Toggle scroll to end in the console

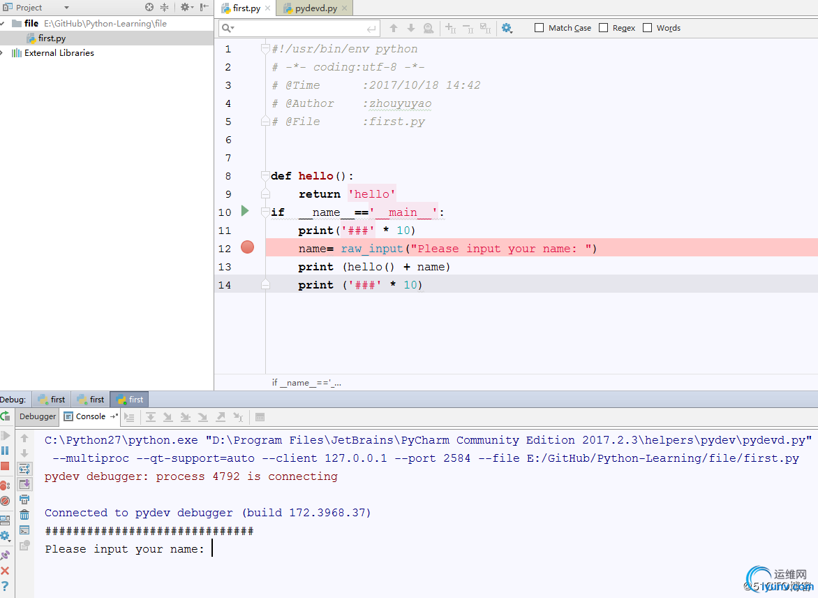pos(24,484)
